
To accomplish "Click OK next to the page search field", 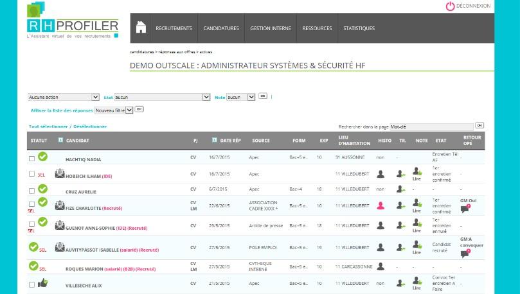I will (x=480, y=125).
